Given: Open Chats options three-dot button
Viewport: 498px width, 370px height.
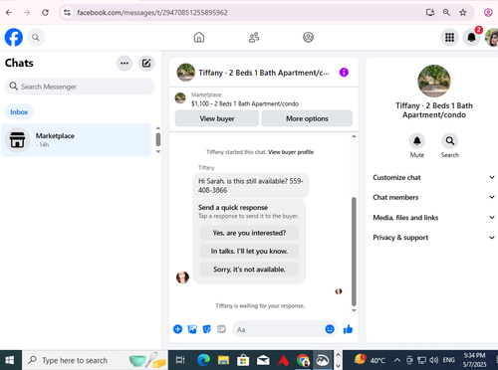Looking at the screenshot, I should click(124, 63).
